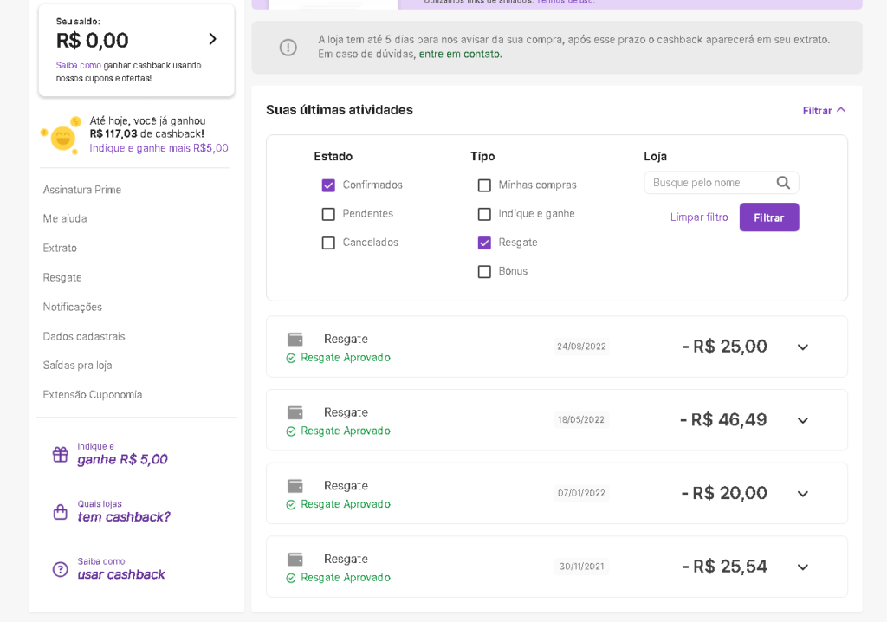Go to Resgate in the sidebar menu

tap(62, 277)
